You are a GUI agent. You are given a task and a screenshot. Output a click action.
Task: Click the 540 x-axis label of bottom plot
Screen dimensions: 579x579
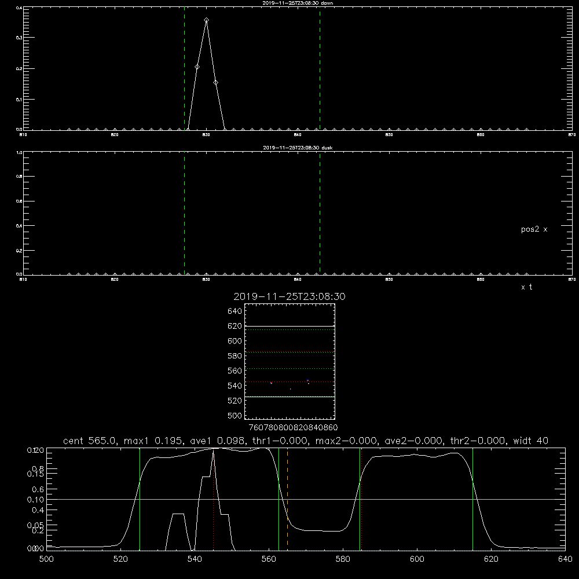(x=195, y=559)
